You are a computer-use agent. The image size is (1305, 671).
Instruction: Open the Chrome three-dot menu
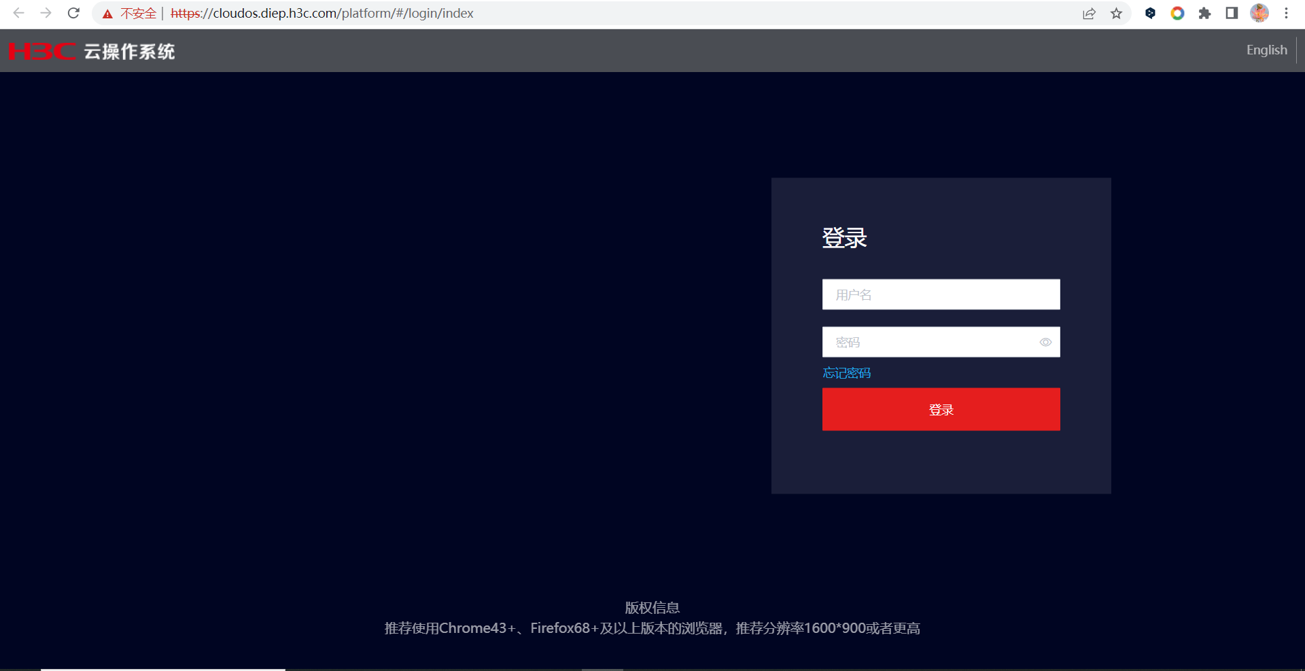(x=1286, y=13)
